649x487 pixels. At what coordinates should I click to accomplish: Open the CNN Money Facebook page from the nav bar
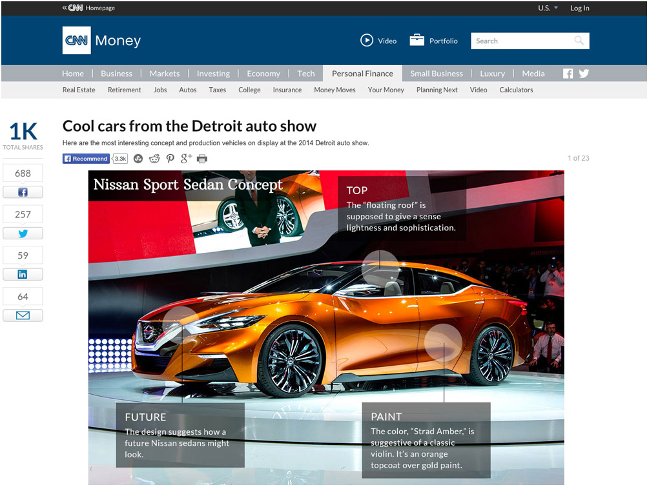(x=568, y=74)
